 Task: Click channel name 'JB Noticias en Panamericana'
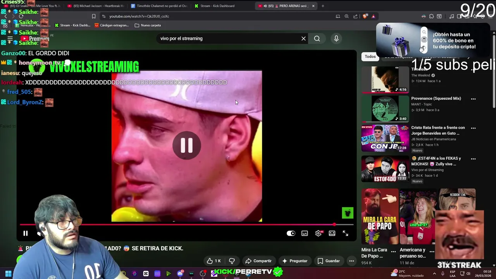click(434, 139)
